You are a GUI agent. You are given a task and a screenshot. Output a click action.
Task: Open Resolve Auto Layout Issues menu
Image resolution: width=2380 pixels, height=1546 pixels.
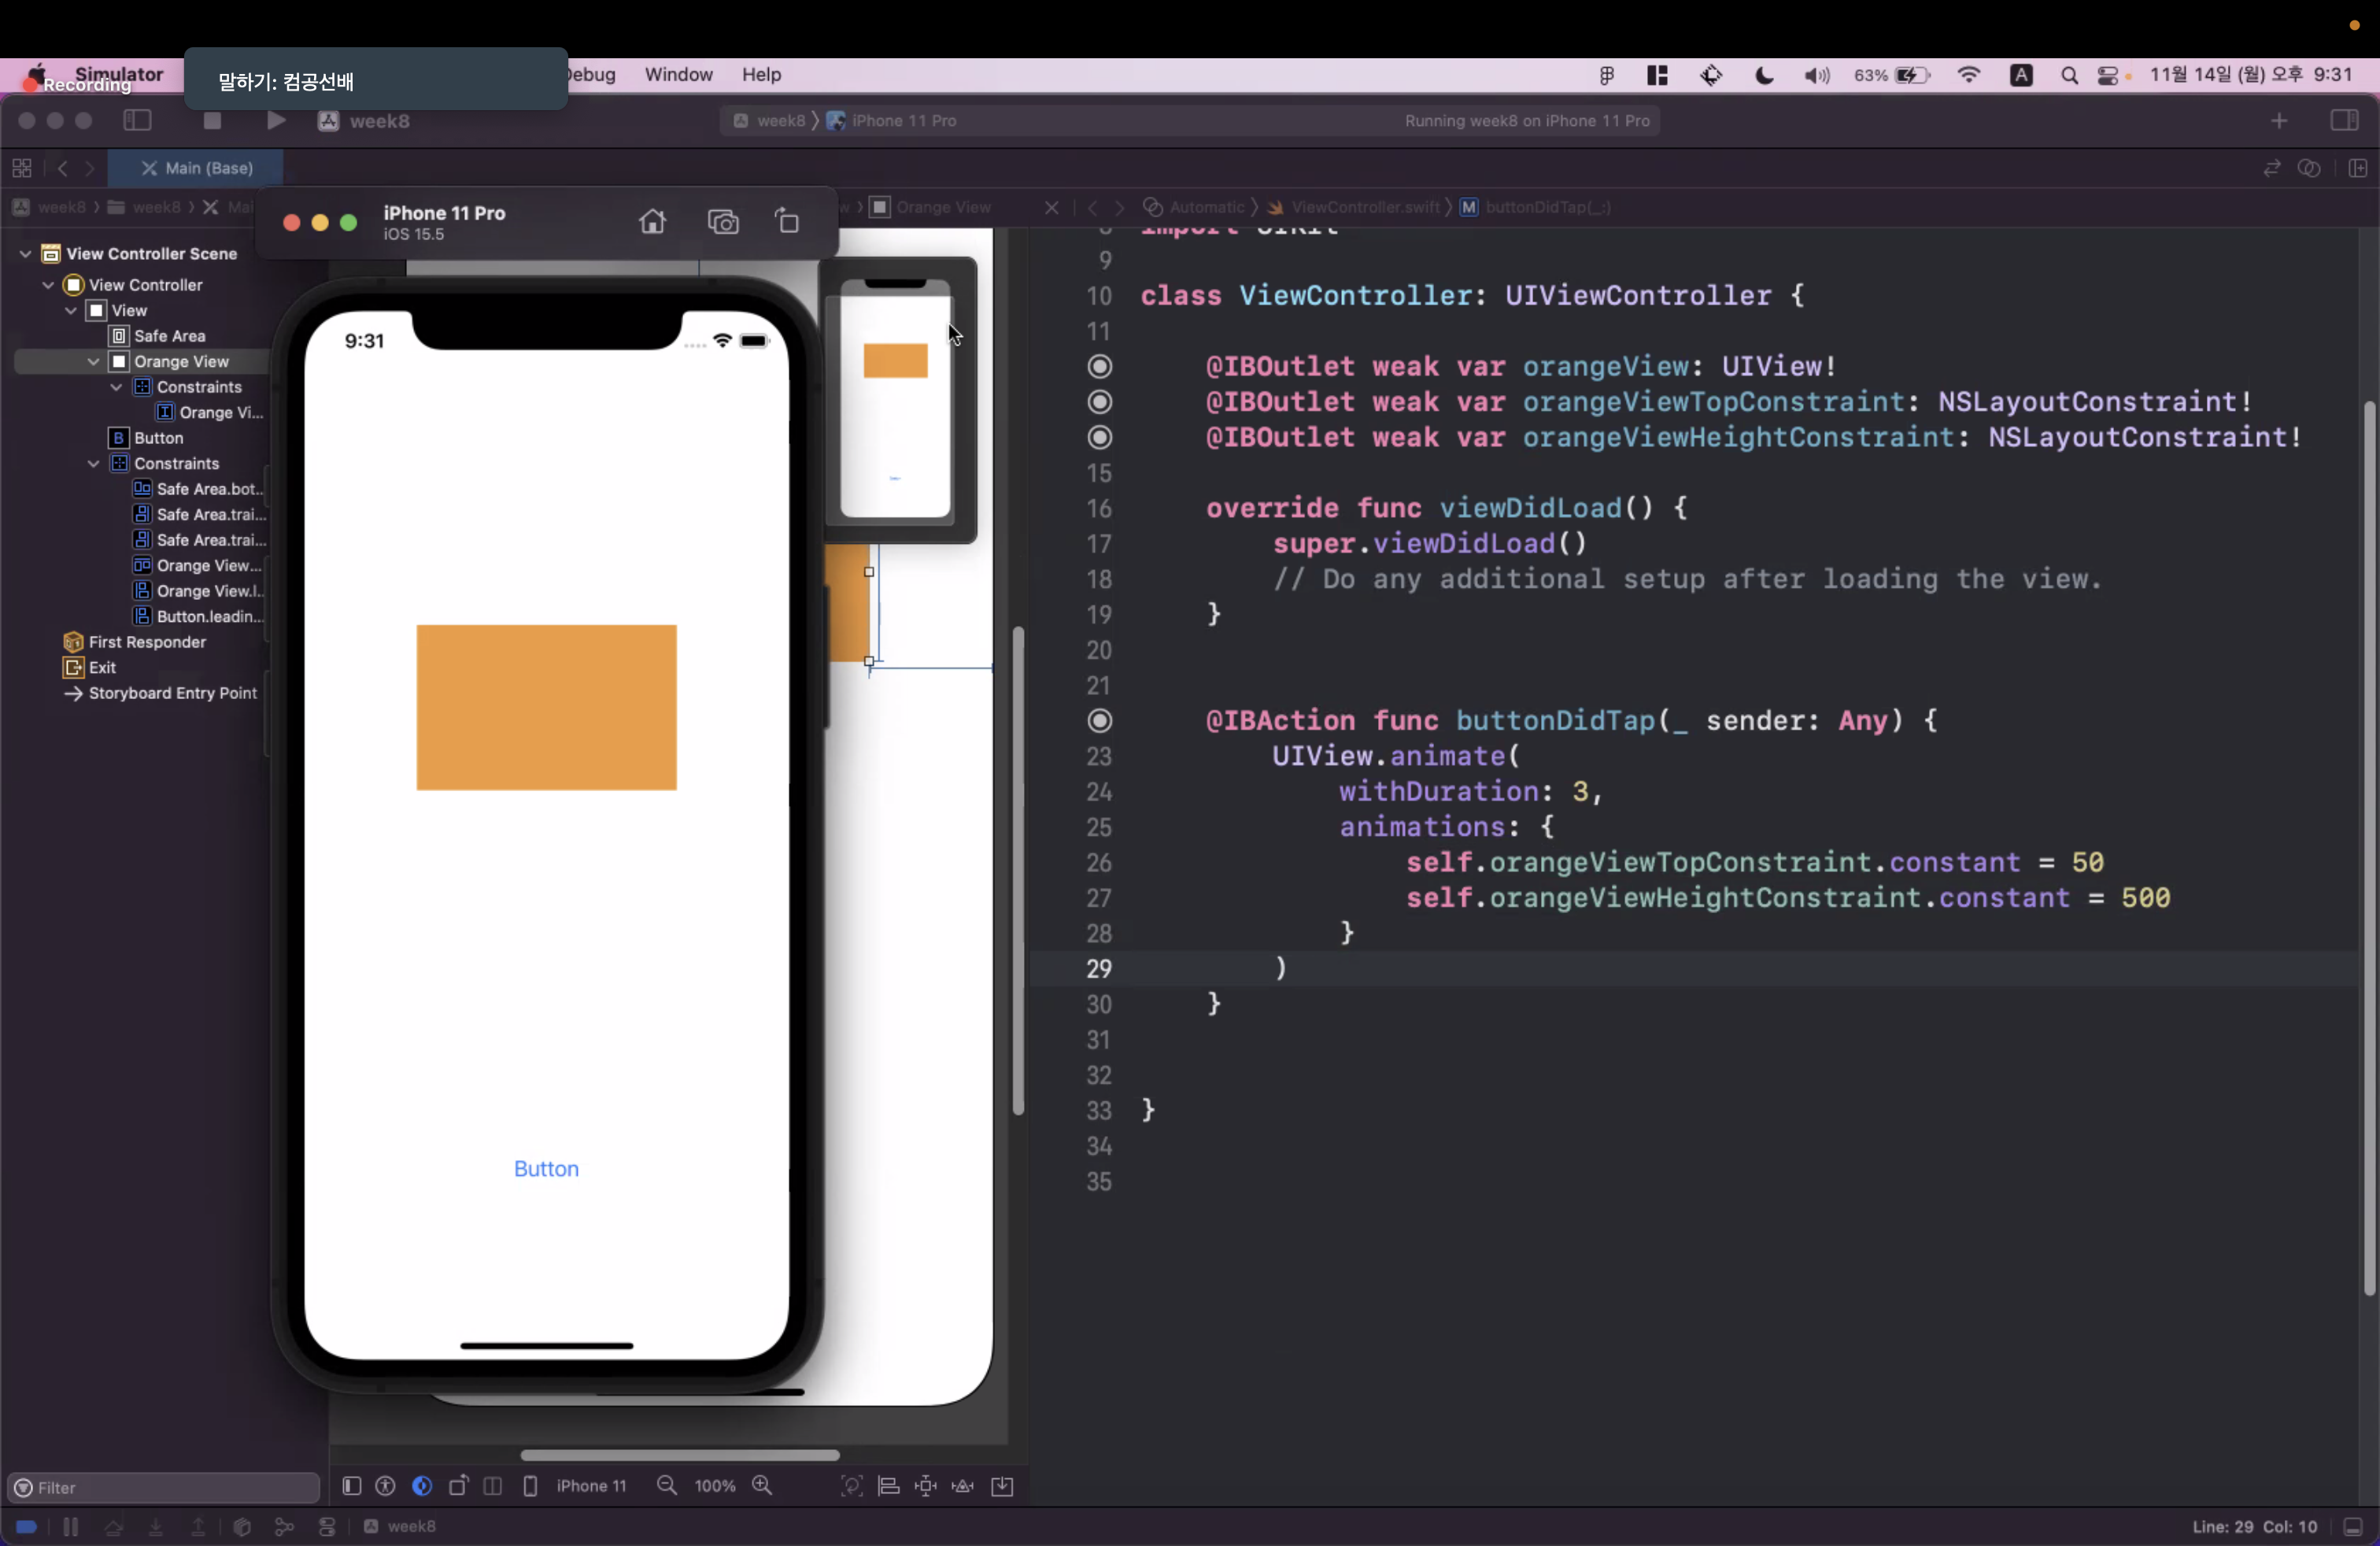(x=963, y=1486)
